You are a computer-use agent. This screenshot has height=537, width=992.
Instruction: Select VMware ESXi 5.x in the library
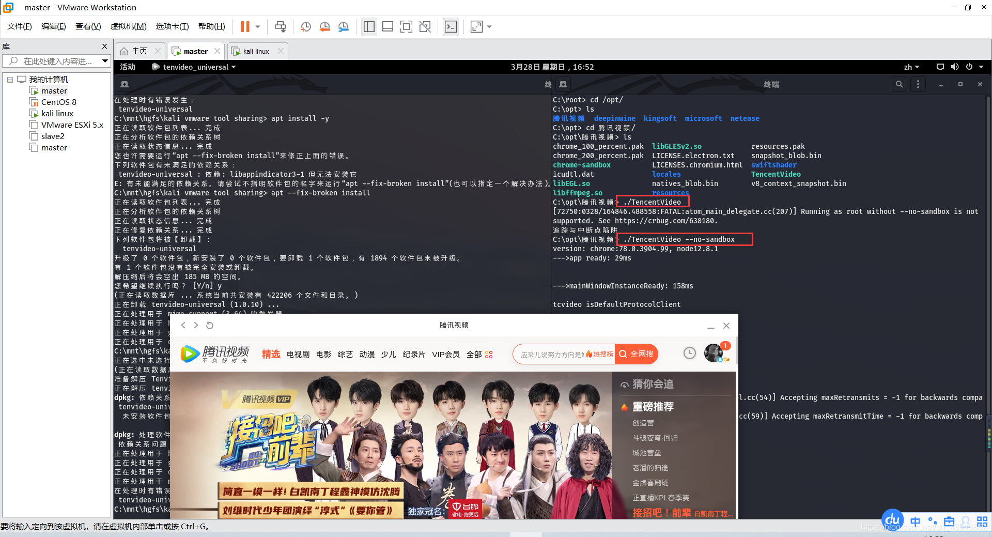pyautogui.click(x=72, y=125)
